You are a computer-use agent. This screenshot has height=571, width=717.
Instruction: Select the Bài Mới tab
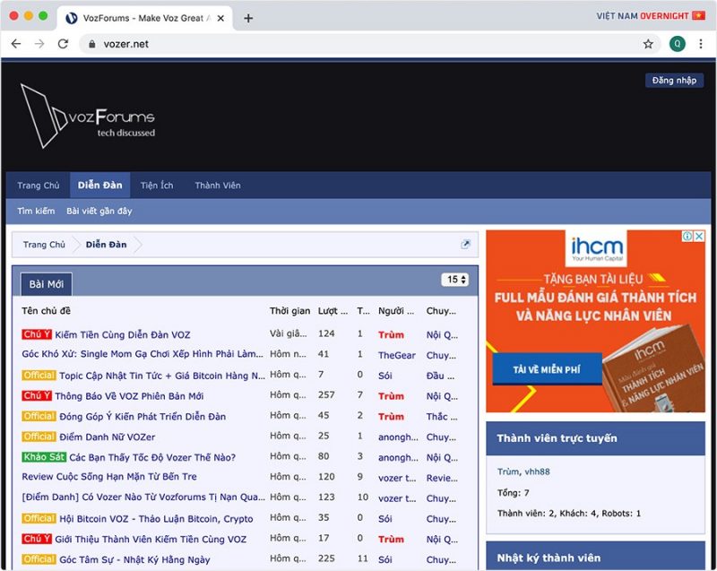pos(47,284)
